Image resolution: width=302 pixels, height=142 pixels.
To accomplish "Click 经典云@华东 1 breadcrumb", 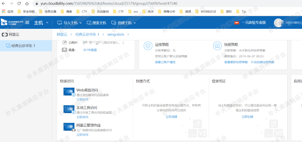I will [x=87, y=34].
